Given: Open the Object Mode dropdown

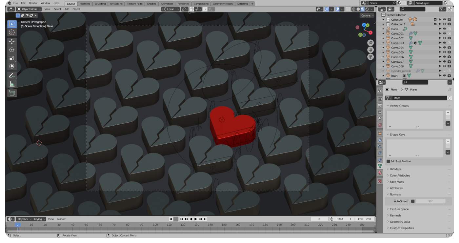Looking at the screenshot, I should [29, 9].
